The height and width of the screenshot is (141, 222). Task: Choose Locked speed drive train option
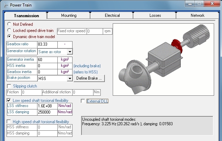click(9, 31)
